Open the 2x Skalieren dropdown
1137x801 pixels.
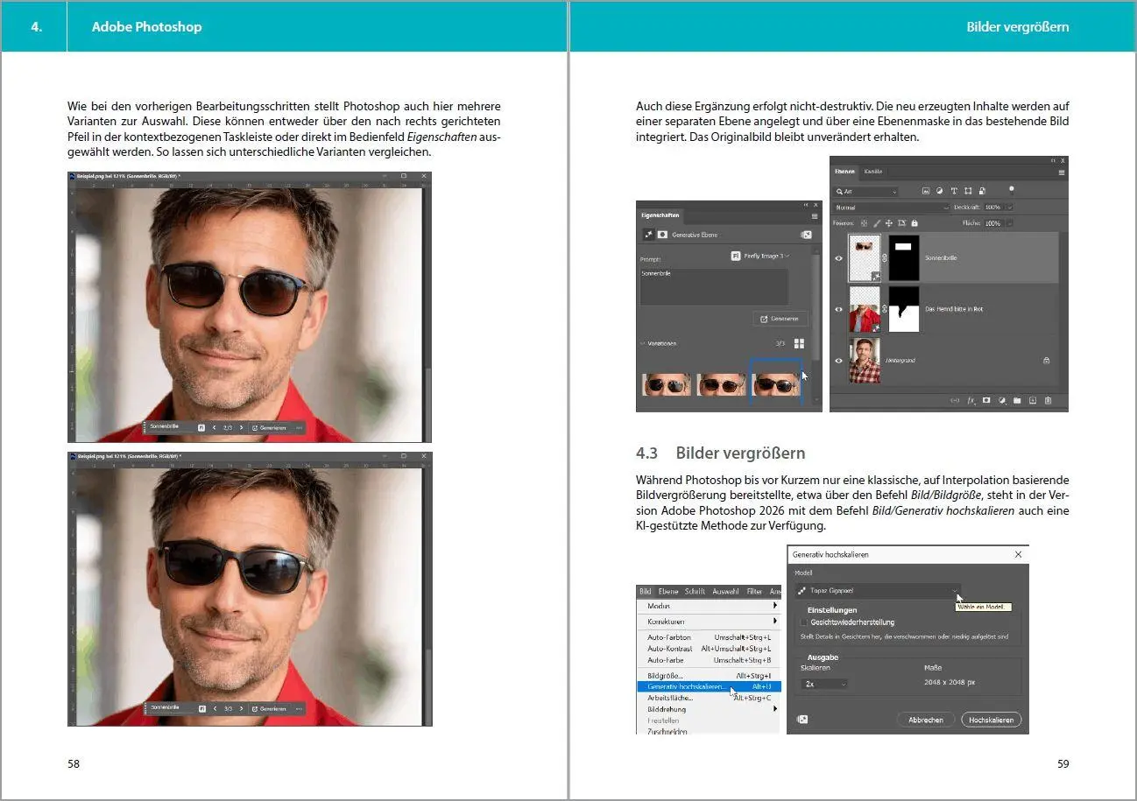pyautogui.click(x=824, y=684)
